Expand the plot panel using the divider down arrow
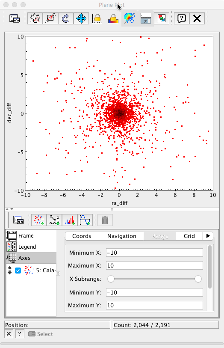 (12, 209)
